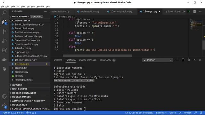The image size is (205, 115).
Task: Expand the OUTLINE section
Action: pyautogui.click(x=29, y=85)
